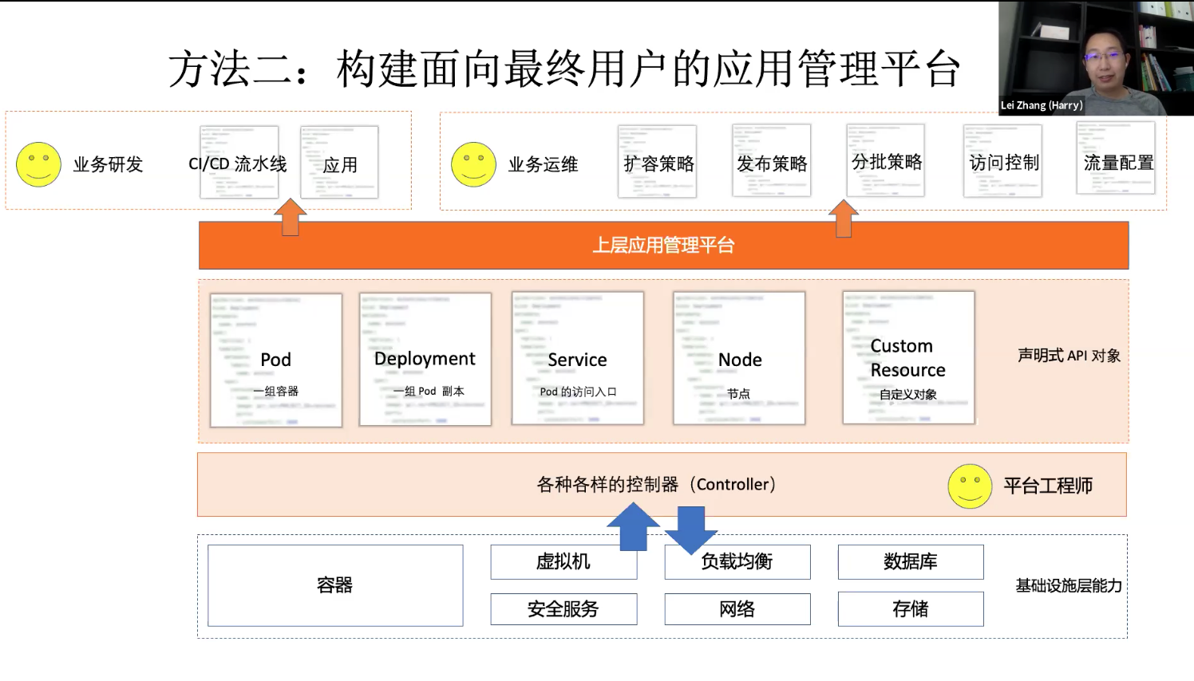Click the 一组容器 caption under Pod

point(276,392)
